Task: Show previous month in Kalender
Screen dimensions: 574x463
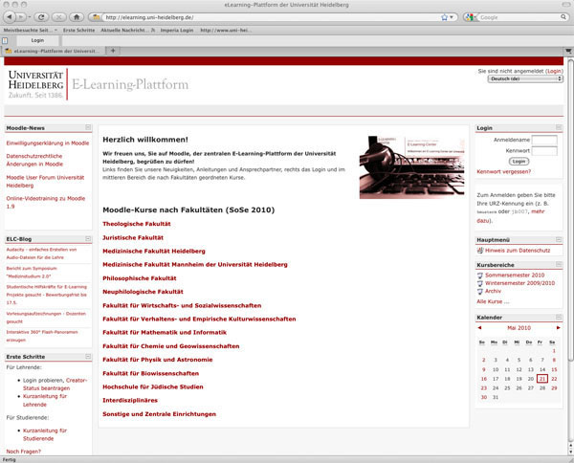Action: (479, 327)
